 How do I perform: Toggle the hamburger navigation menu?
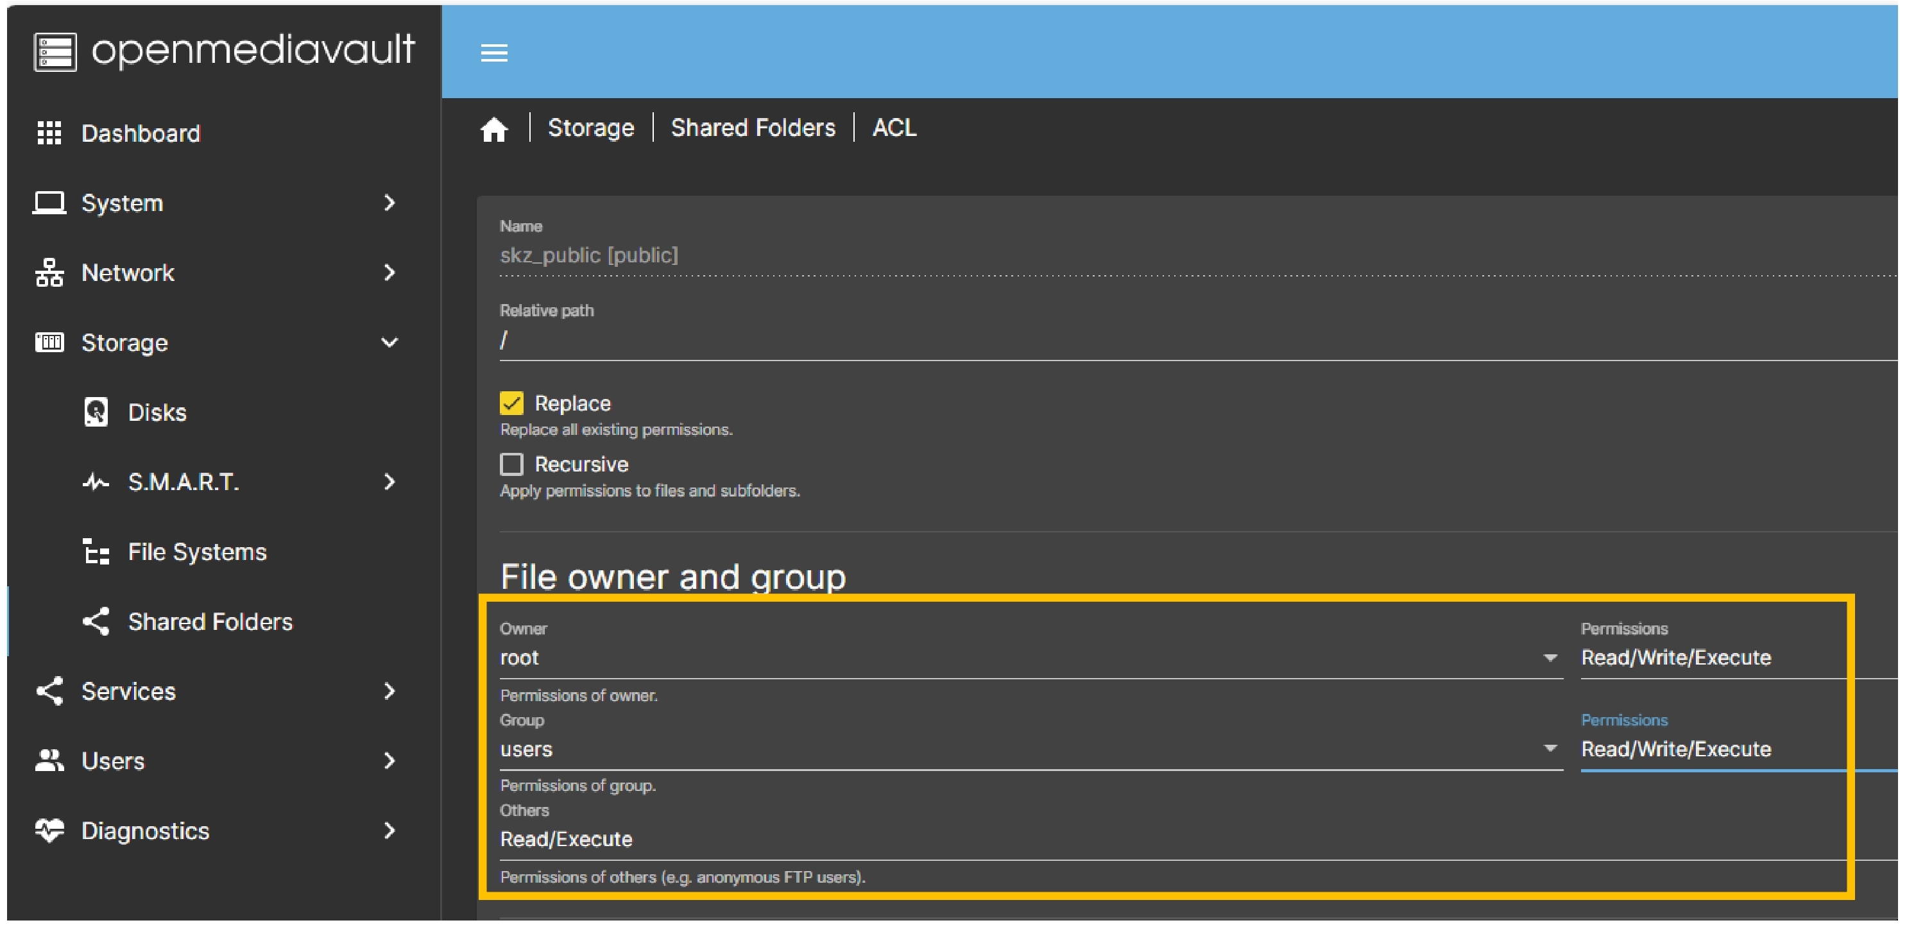coord(494,53)
